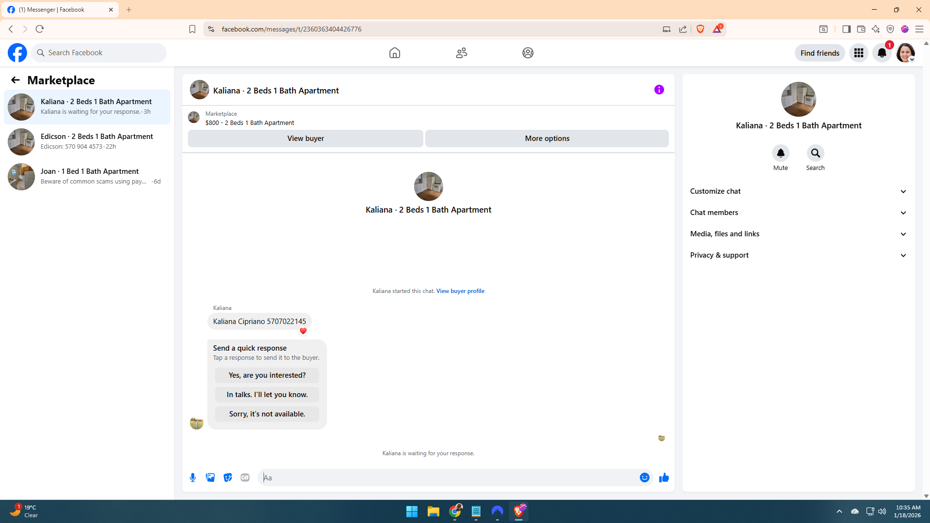Attach a photo using image icon

210,477
